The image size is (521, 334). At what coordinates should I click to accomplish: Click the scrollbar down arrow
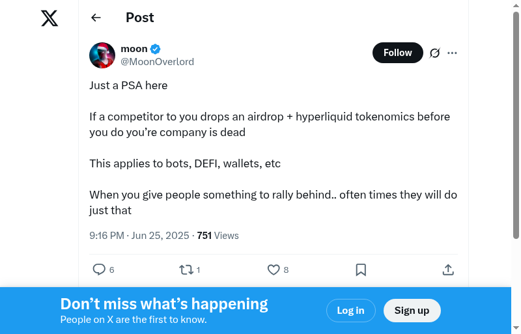[x=516, y=327]
